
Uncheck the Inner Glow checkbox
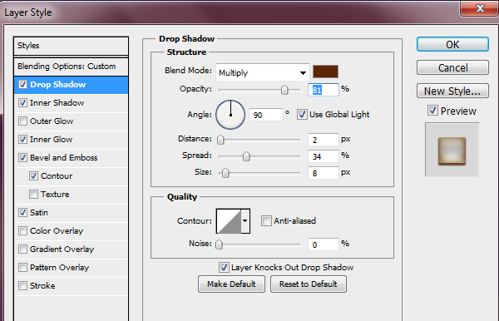point(22,140)
